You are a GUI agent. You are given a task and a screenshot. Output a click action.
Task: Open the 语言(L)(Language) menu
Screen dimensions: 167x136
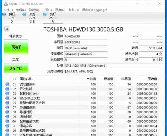click(x=95, y=10)
